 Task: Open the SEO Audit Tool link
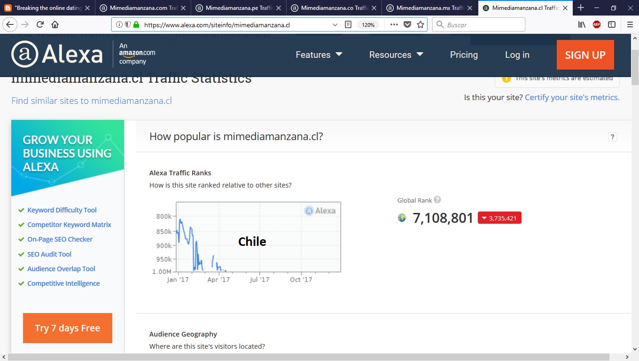(49, 254)
